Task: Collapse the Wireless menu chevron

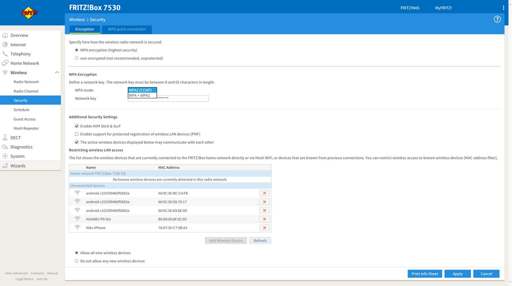Action: point(57,73)
